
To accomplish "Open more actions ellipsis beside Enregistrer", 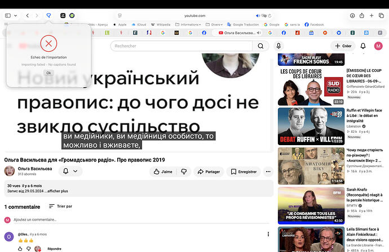I will coord(268,172).
